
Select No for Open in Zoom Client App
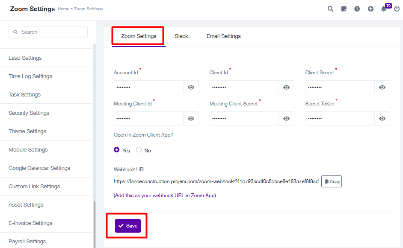139,150
